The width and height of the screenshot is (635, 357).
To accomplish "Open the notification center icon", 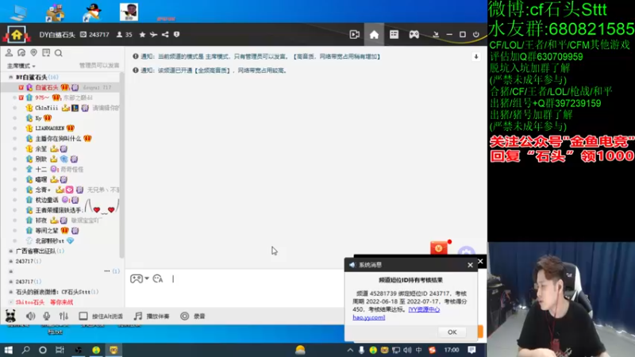I will 471,350.
